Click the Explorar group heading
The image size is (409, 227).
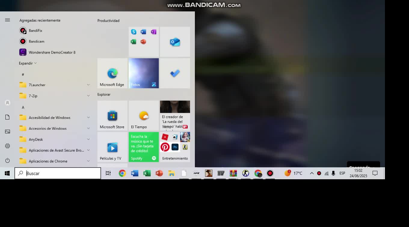point(104,95)
